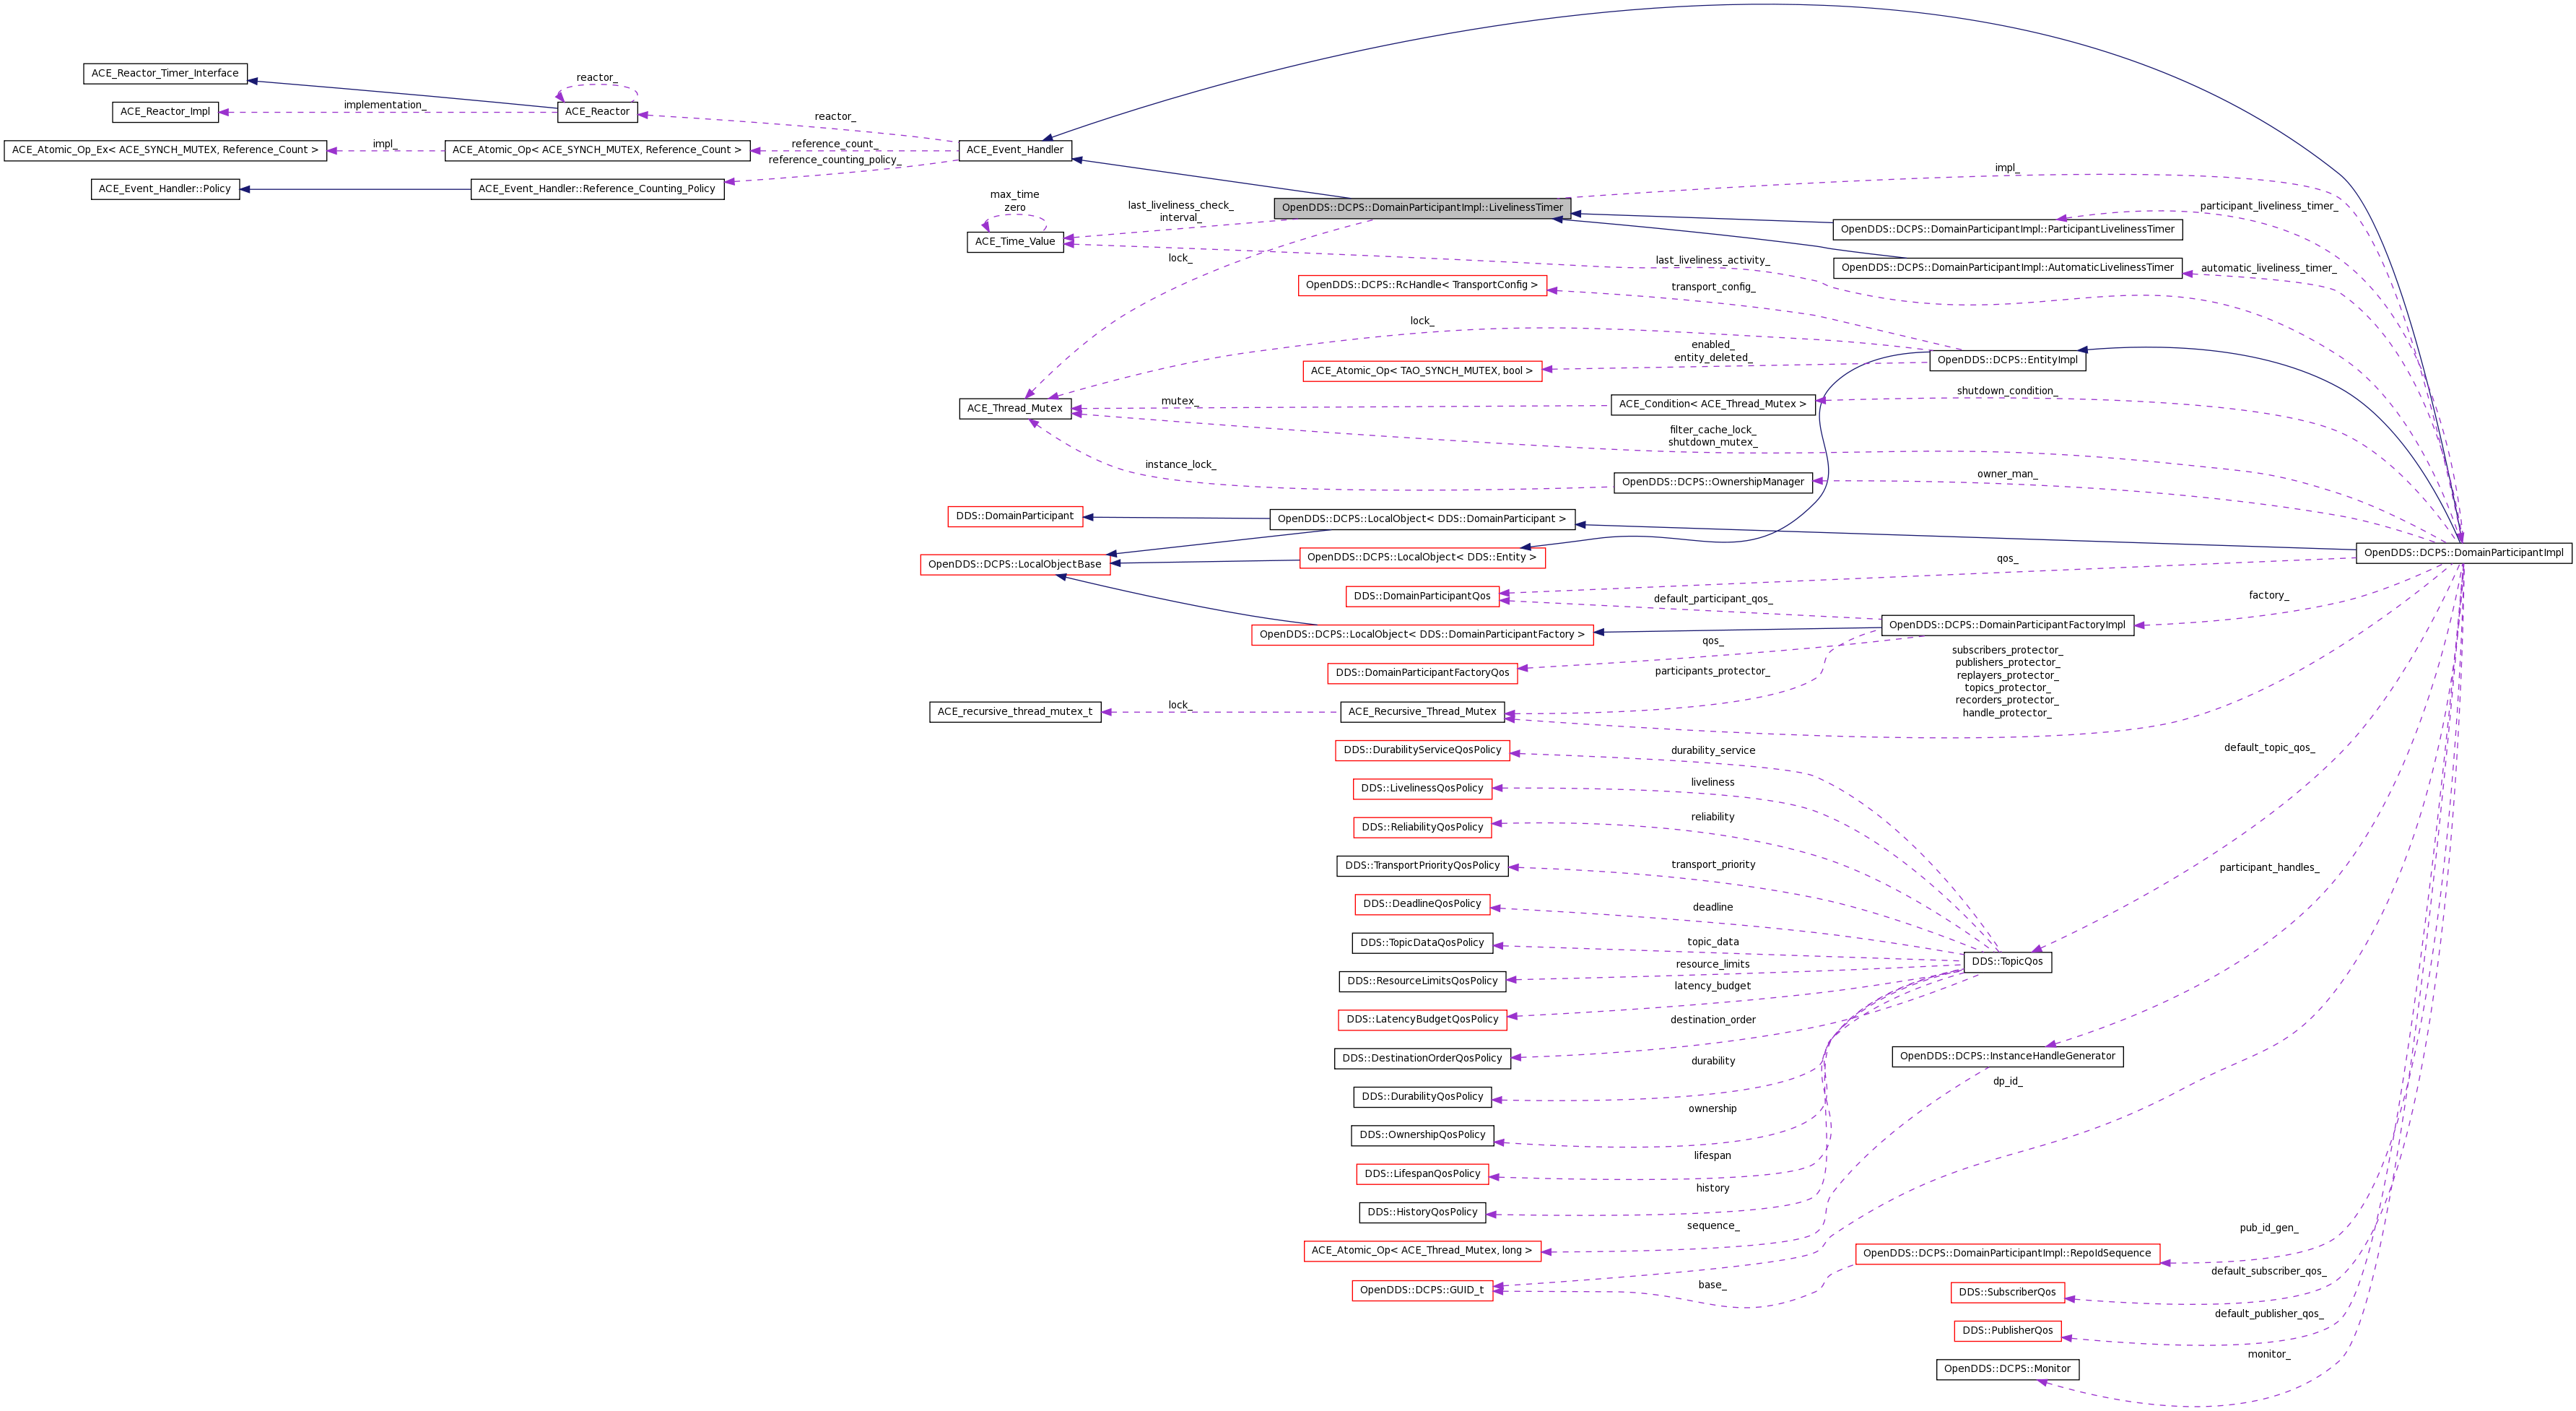Open LocalObject< DDS::DomainParticipant > node
2576x1411 pixels.
(1422, 519)
